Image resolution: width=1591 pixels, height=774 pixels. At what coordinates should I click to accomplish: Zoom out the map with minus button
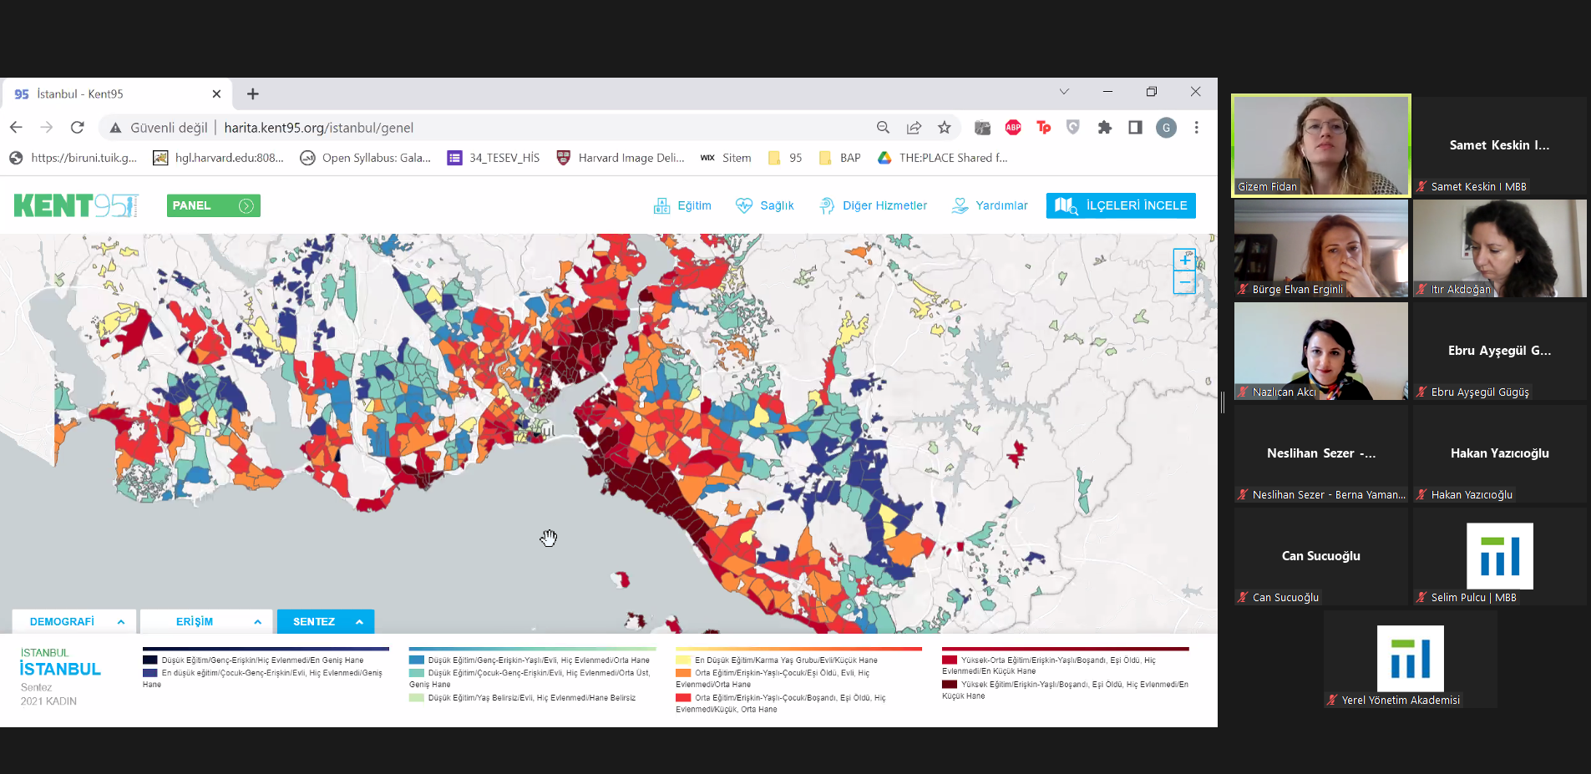(x=1184, y=282)
